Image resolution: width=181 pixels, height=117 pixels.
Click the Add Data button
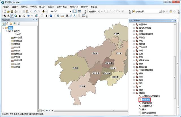click(44, 11)
